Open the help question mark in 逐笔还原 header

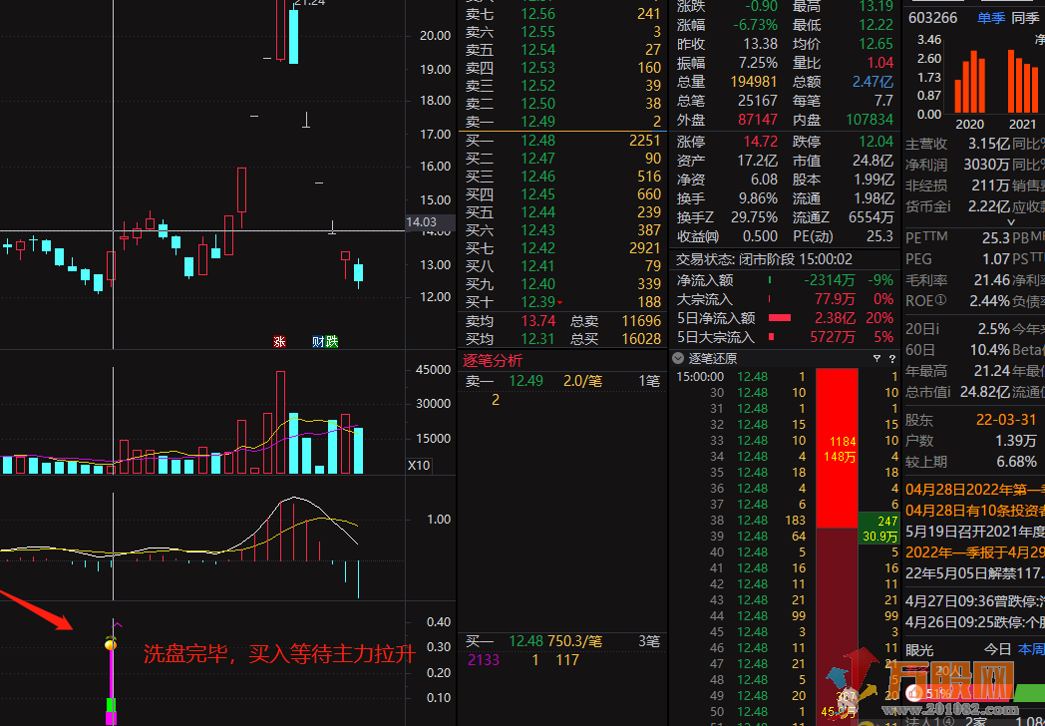pos(891,359)
